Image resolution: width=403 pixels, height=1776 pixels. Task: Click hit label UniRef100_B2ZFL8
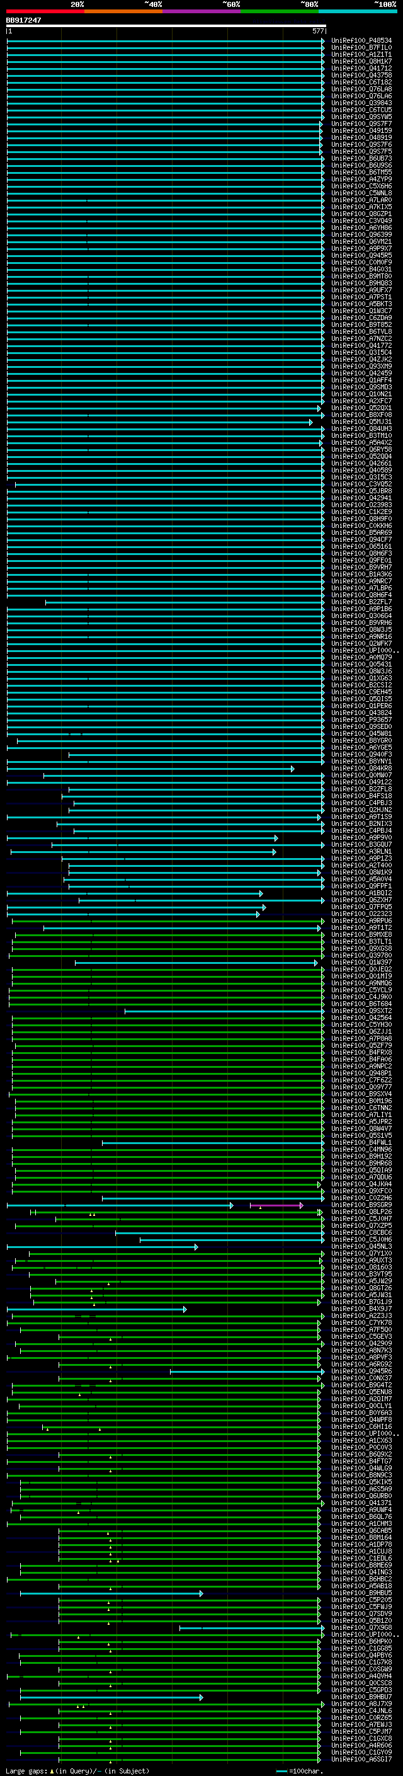pos(361,789)
